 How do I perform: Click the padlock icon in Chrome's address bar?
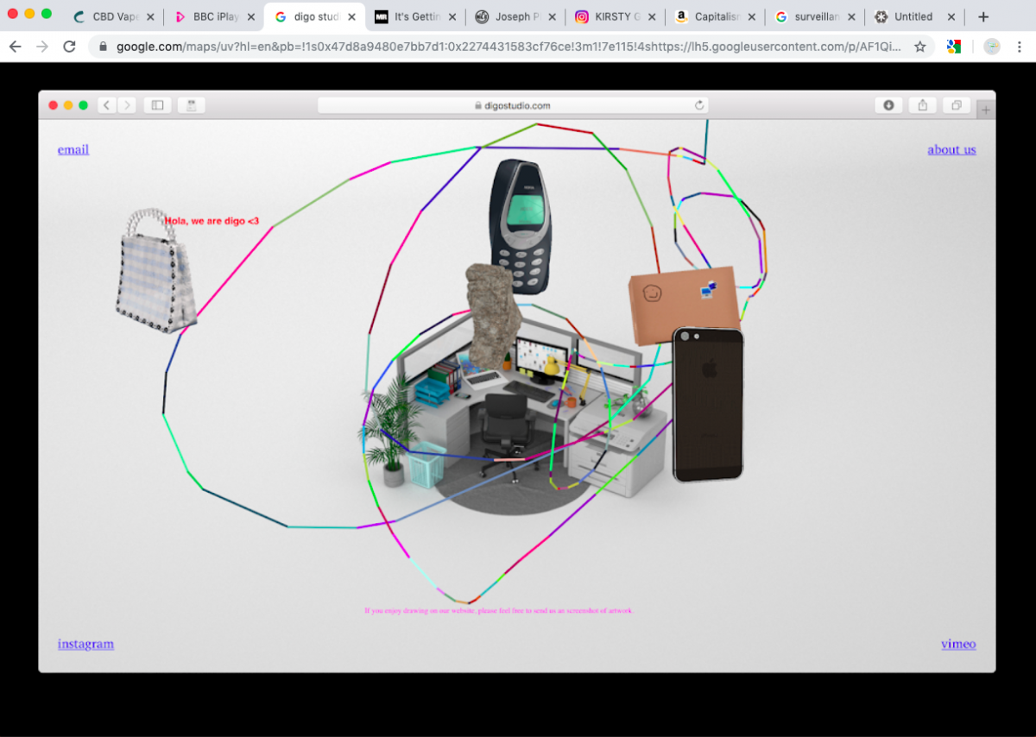102,47
